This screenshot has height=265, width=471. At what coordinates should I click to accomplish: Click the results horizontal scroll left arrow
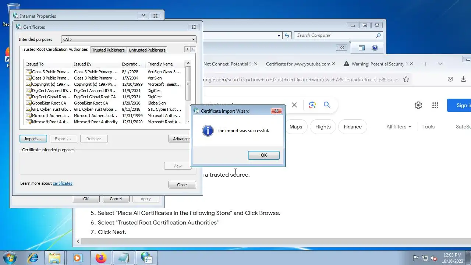tap(78, 241)
